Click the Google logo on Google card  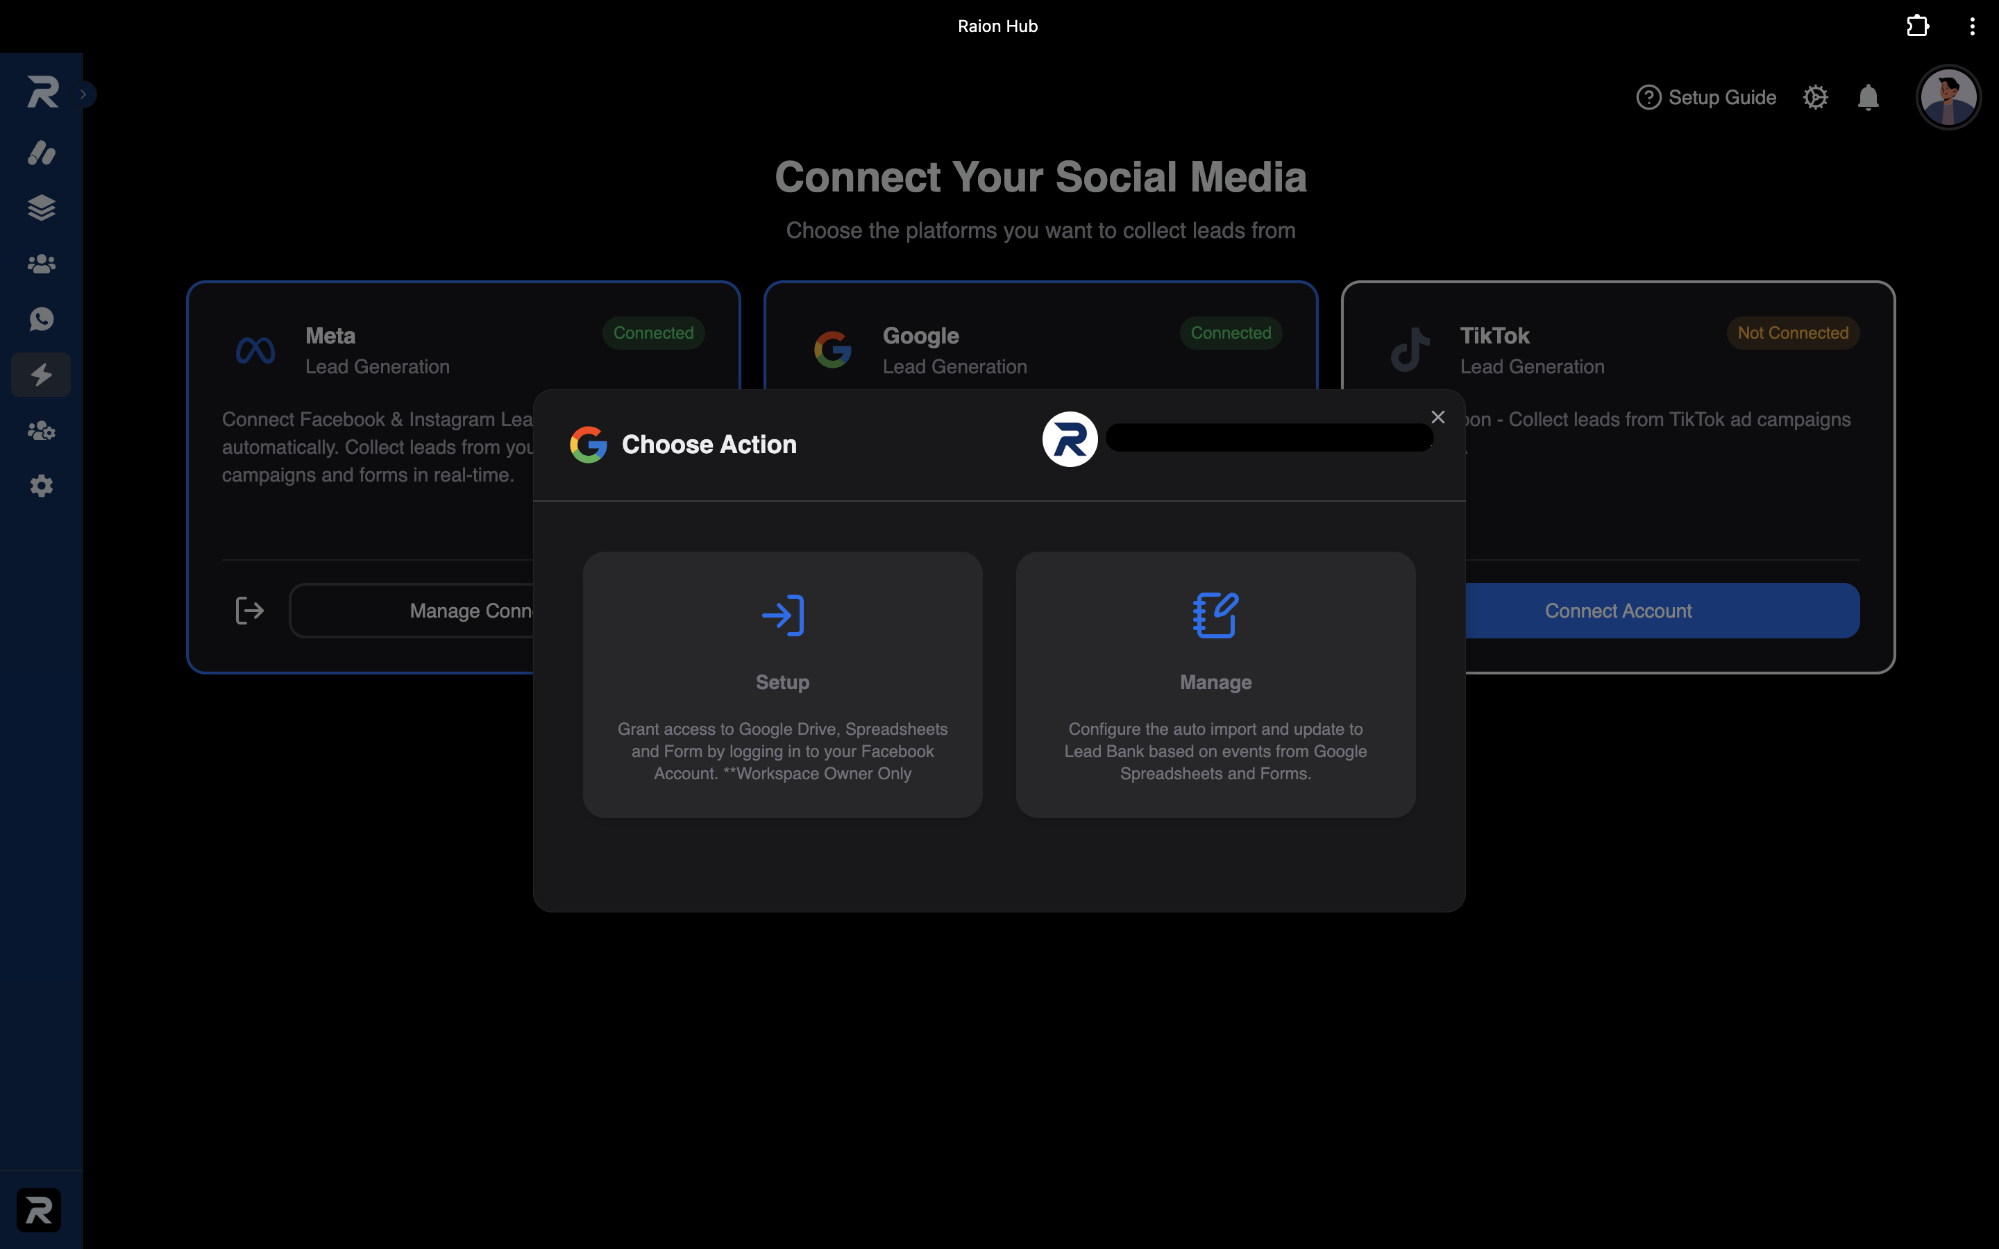pyautogui.click(x=833, y=350)
